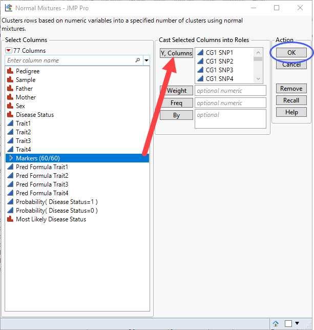
Task: Click the continuous icon beside Trait4
Action: [x=10, y=150]
